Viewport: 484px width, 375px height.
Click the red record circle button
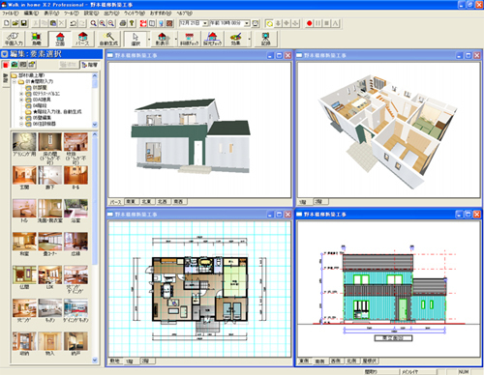coord(309,23)
